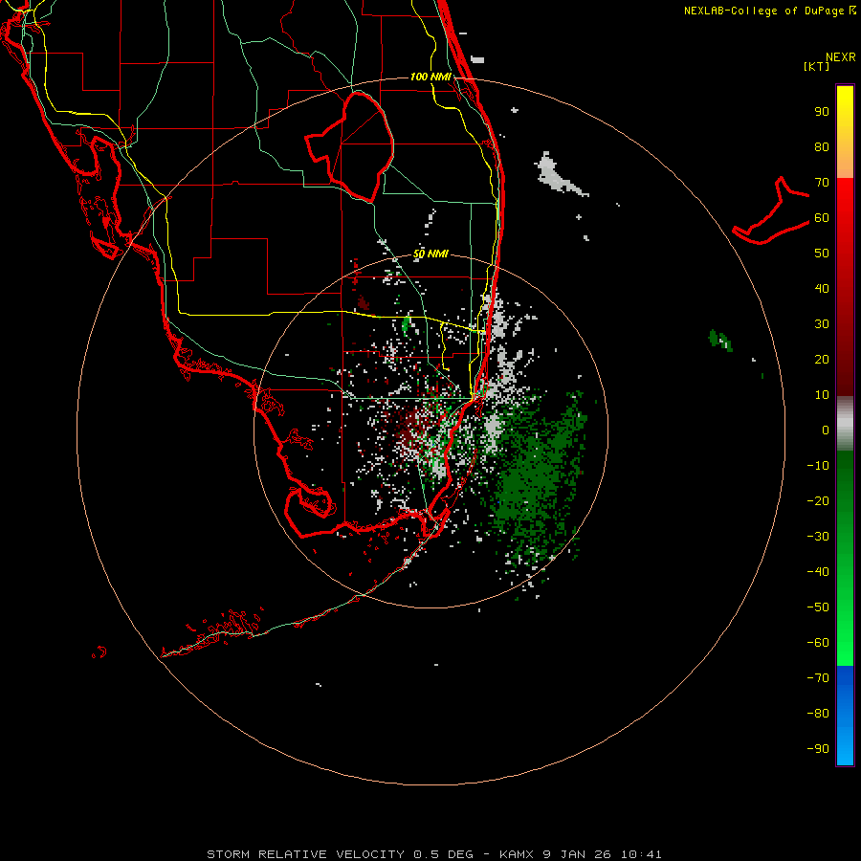The width and height of the screenshot is (861, 861).
Task: Click the blue bottom segment of the color bar
Action: pos(845,715)
